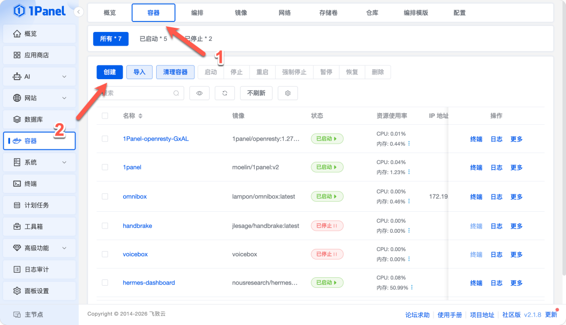Open 工具箱 in the sidebar
The height and width of the screenshot is (325, 566).
[x=39, y=226]
